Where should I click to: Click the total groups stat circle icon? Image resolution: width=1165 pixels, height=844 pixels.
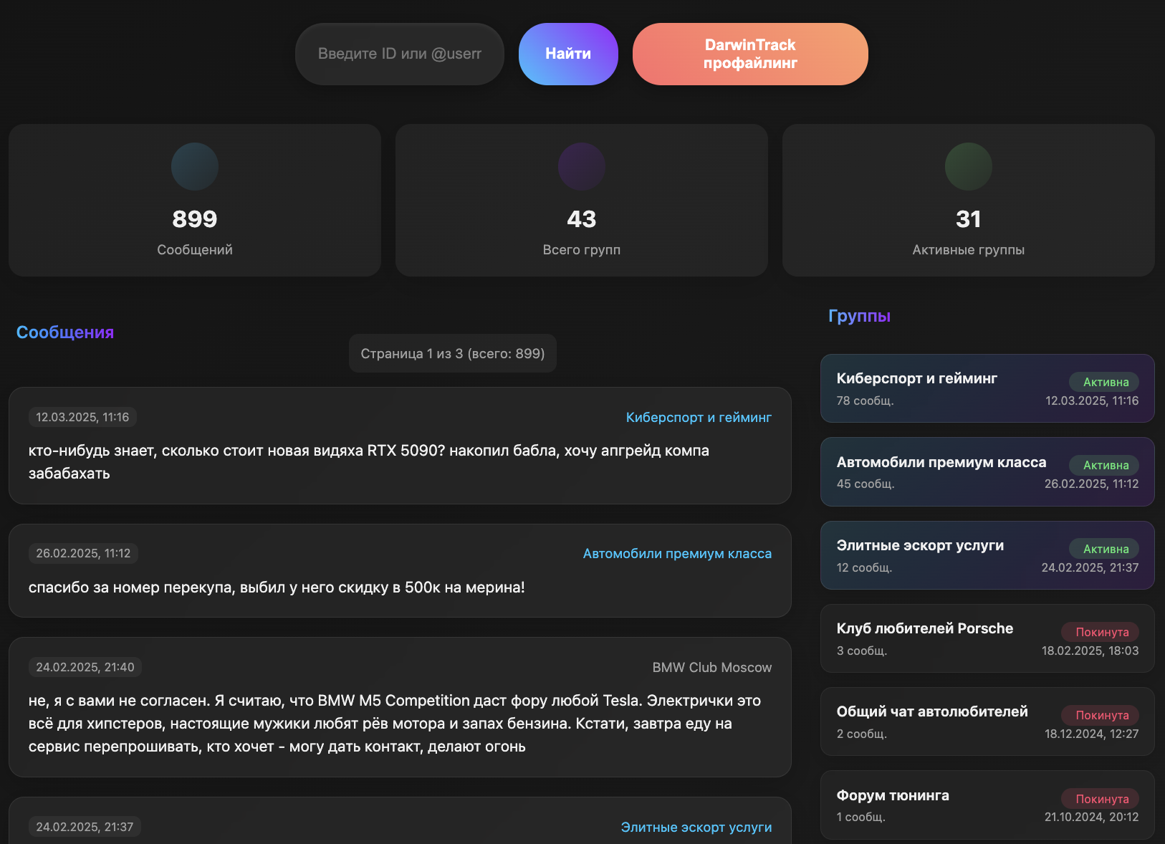coord(582,166)
